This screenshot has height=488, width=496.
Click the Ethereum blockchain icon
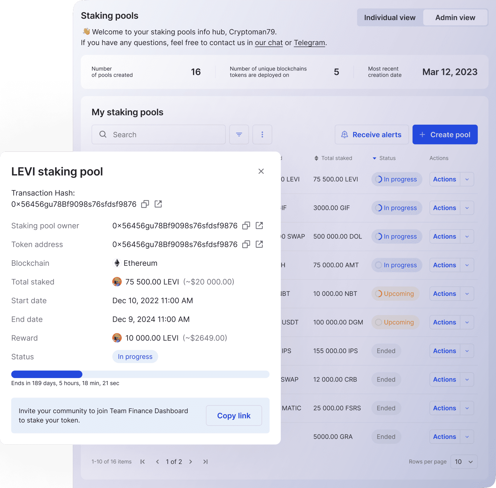[x=117, y=263]
